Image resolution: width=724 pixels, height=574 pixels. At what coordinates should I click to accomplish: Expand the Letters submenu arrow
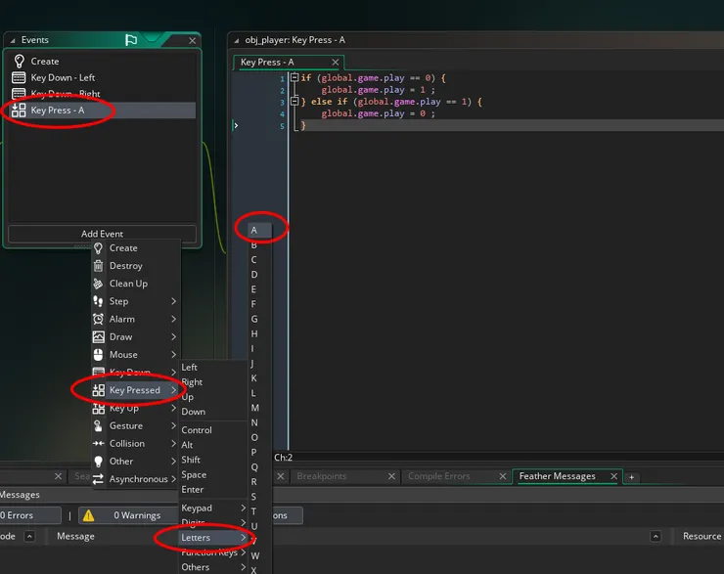click(243, 538)
